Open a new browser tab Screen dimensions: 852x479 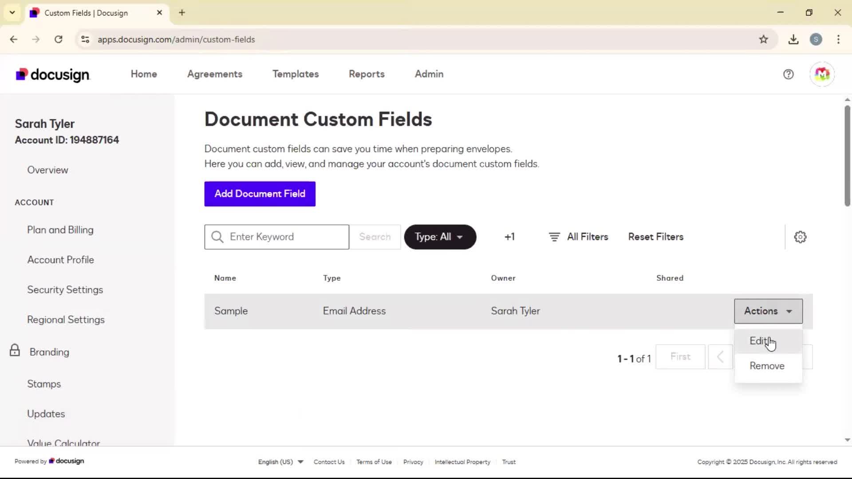[182, 12]
